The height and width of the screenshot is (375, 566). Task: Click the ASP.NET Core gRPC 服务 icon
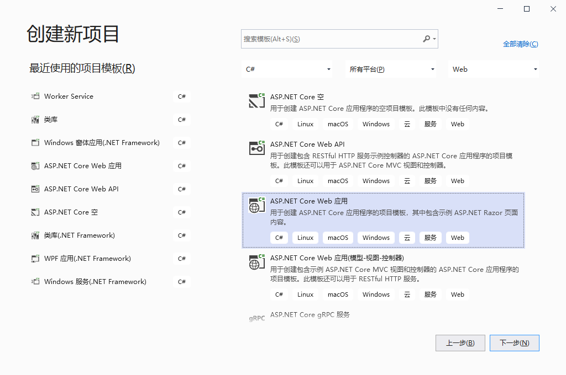click(x=256, y=317)
